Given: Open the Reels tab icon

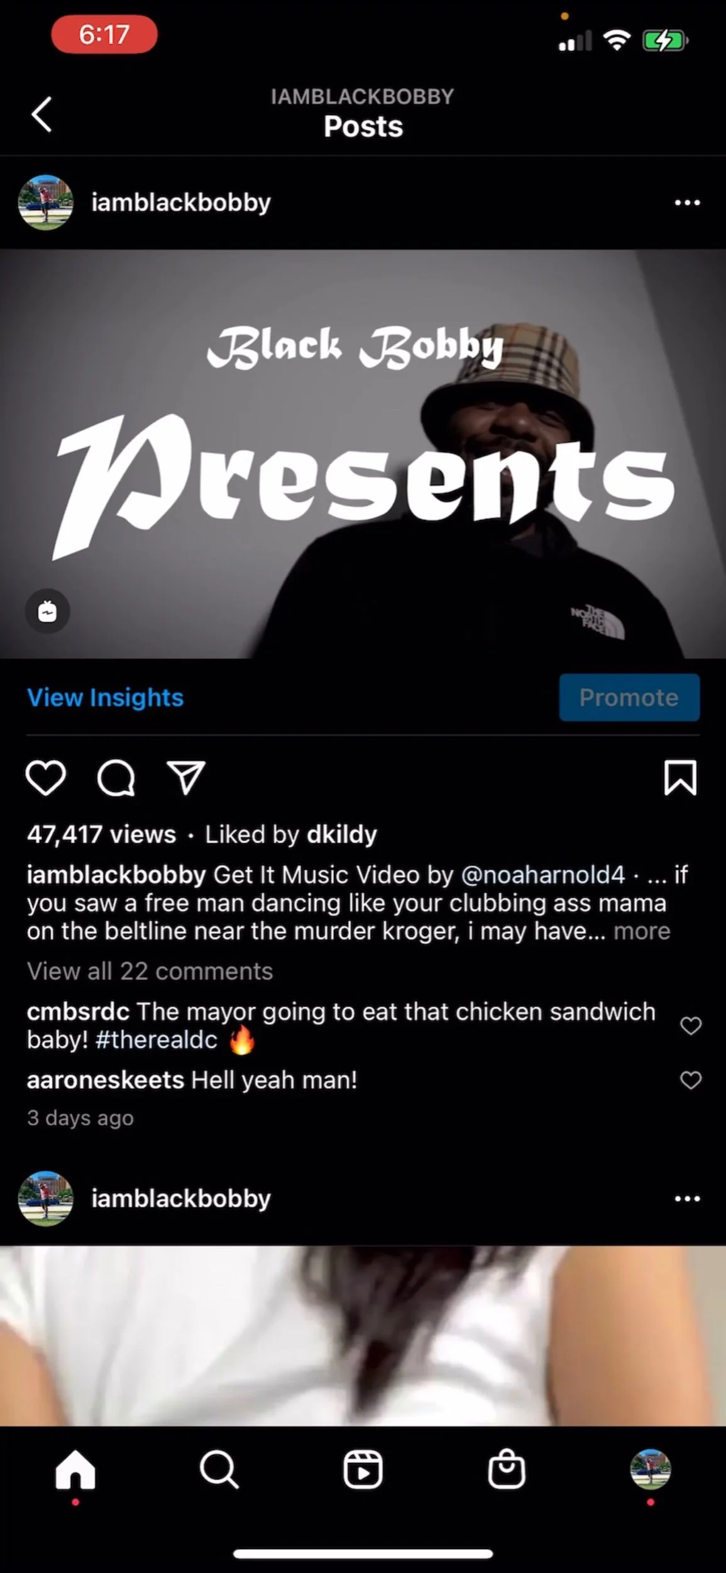Looking at the screenshot, I should 363,1470.
